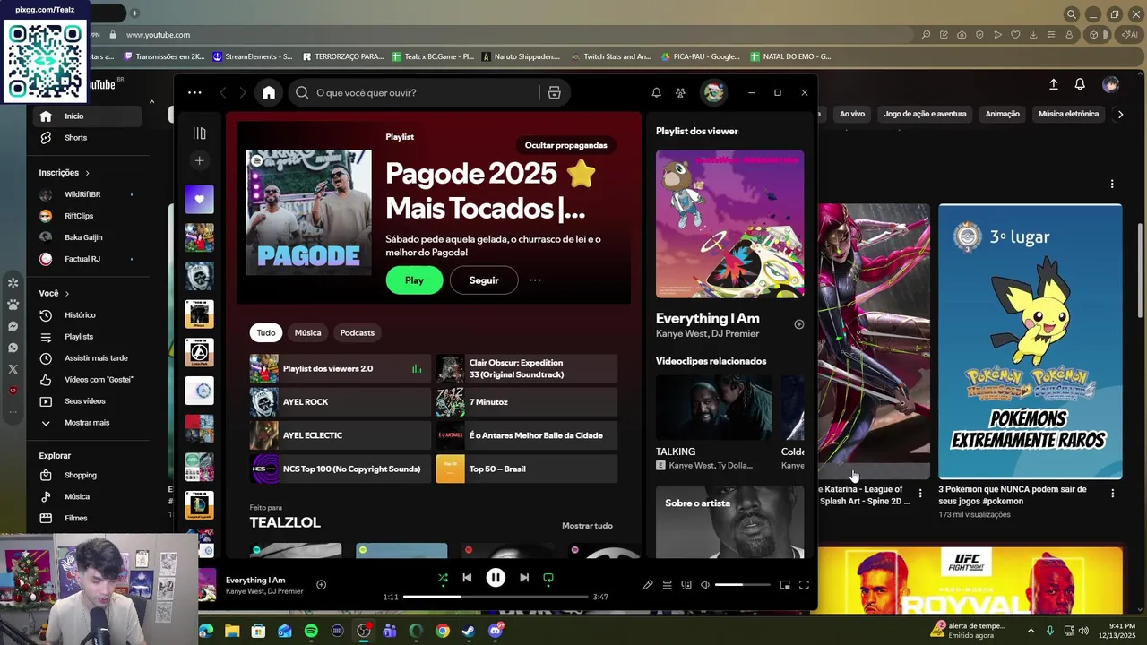Open Spotify friend activity icon
1147x645 pixels.
click(680, 92)
